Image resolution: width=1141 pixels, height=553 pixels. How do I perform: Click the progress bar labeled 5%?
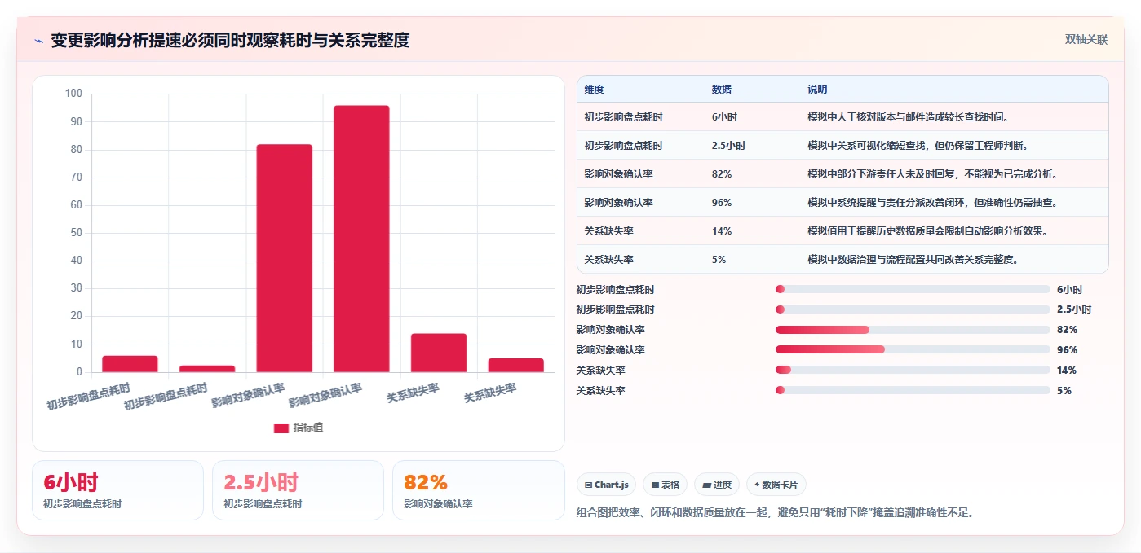click(x=913, y=390)
